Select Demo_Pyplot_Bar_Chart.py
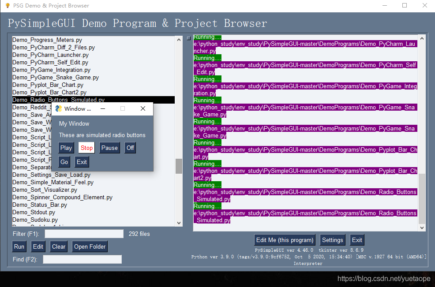The width and height of the screenshot is (435, 287). pyautogui.click(x=94, y=85)
